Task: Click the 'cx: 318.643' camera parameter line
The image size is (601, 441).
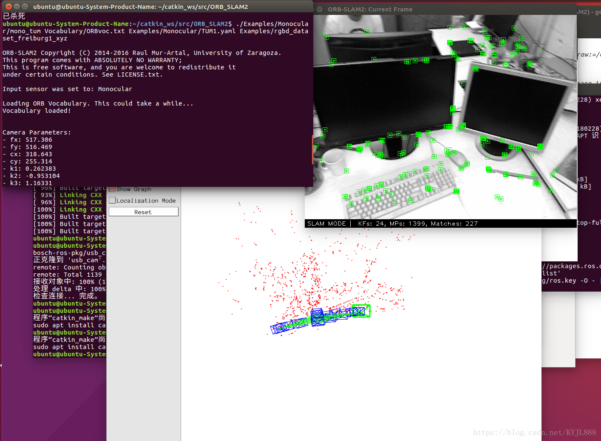Action: coord(27,154)
